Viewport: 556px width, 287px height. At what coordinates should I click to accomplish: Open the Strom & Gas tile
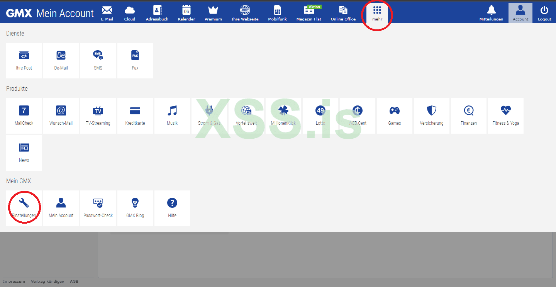(x=209, y=116)
